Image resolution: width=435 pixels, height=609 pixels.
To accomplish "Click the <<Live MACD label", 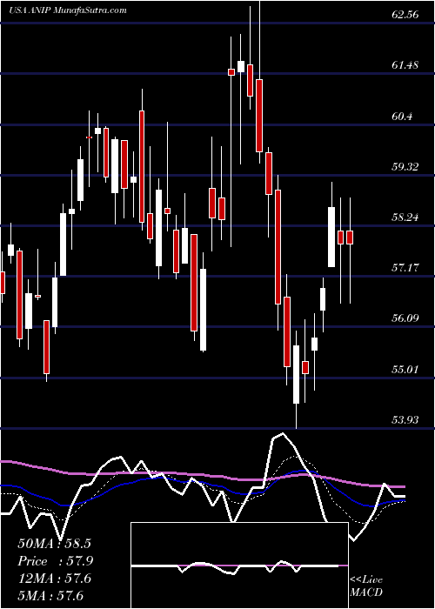I will click(366, 586).
